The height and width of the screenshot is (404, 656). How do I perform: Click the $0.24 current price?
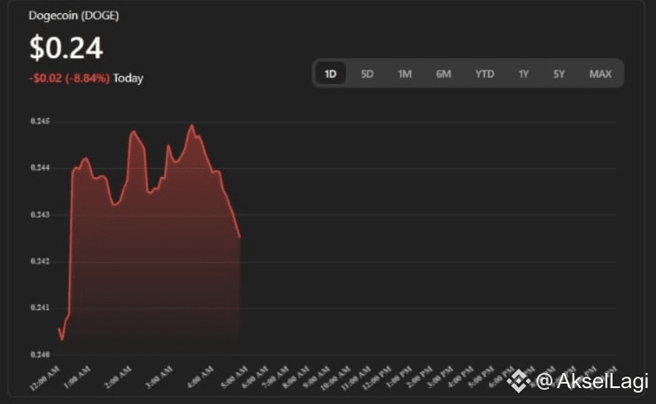66,48
